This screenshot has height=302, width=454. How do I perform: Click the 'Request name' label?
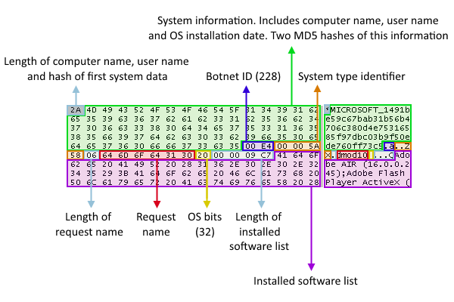[156, 224]
